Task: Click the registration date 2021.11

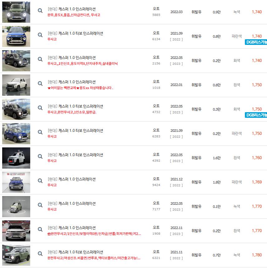Action: click(176, 252)
